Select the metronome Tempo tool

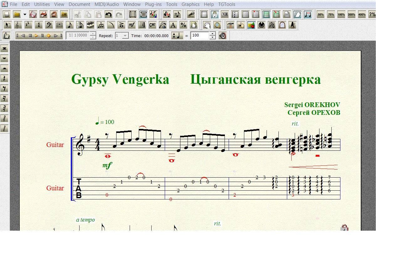tap(292, 25)
